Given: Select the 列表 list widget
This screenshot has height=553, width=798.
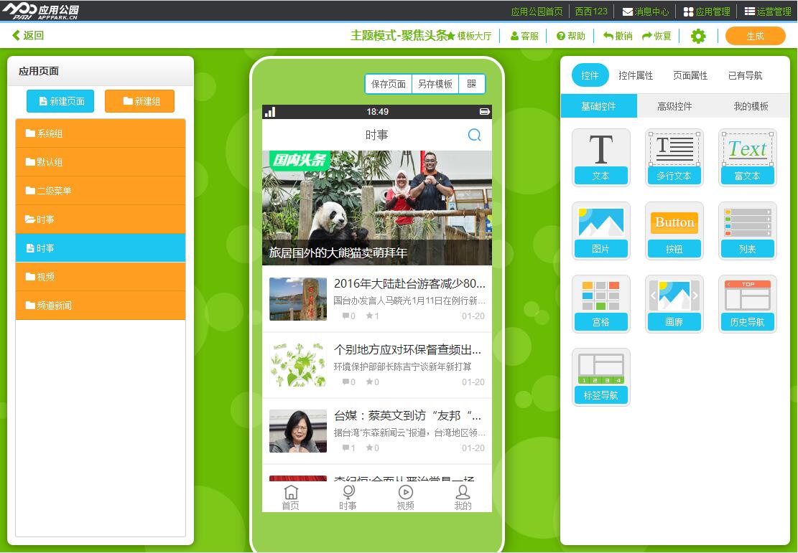Looking at the screenshot, I should coord(747,230).
